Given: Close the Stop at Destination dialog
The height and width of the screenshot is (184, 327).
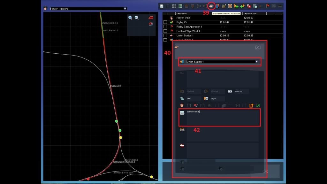Looking at the screenshot, I should tap(258, 47).
